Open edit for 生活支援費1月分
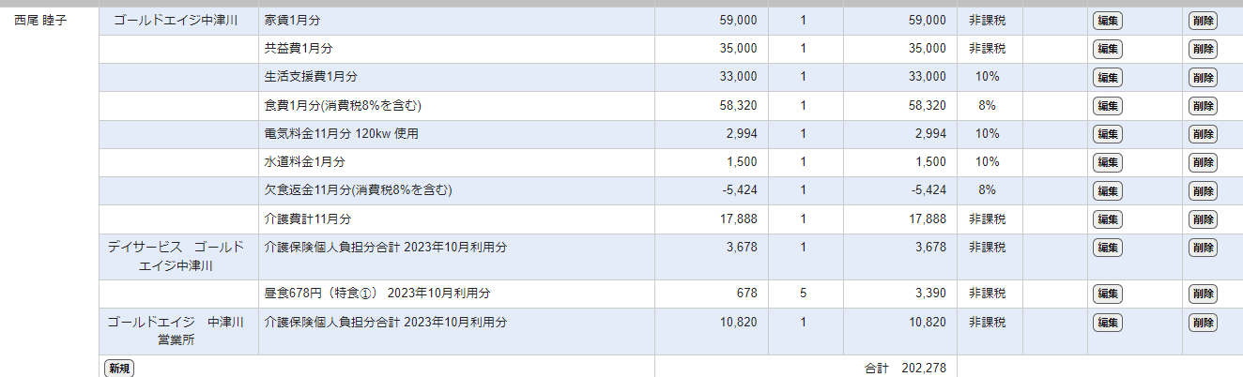 click(1107, 77)
